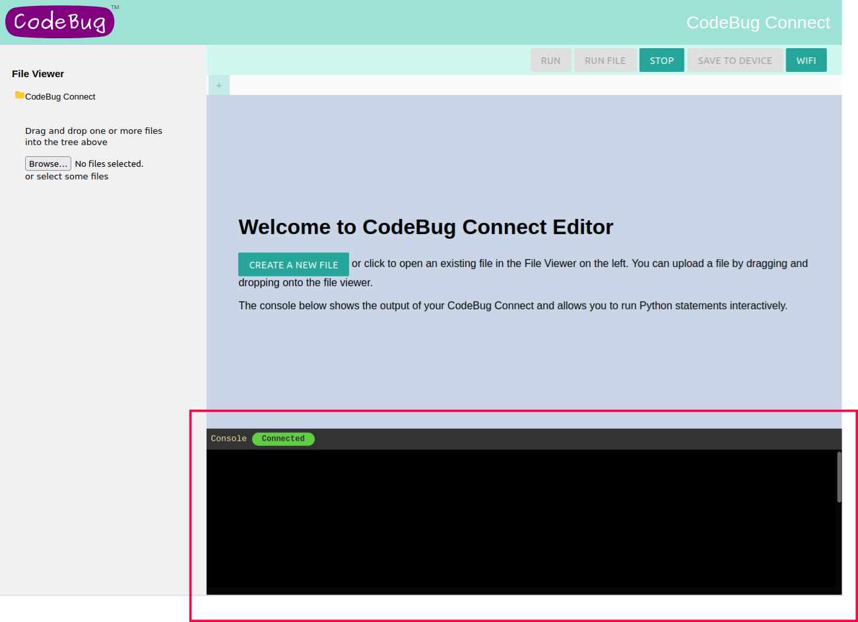
Task: Click 'No files selected.' text
Action: click(109, 164)
